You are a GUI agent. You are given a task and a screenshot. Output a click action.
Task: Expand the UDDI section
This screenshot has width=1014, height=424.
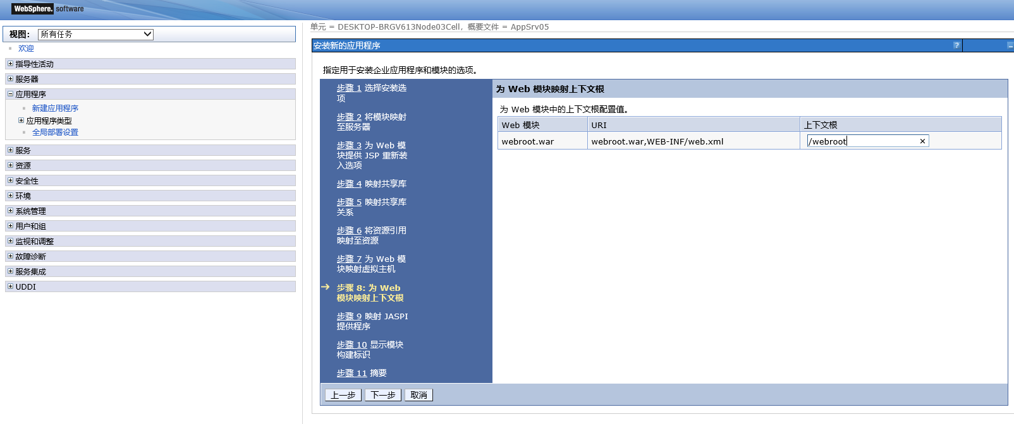pyautogui.click(x=10, y=286)
